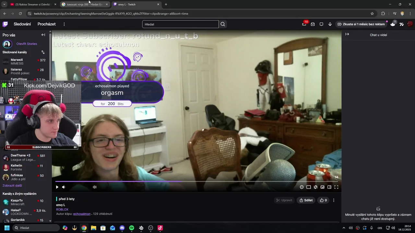The image size is (415, 233).
Task: Go back to the previous page
Action: tap(5, 14)
